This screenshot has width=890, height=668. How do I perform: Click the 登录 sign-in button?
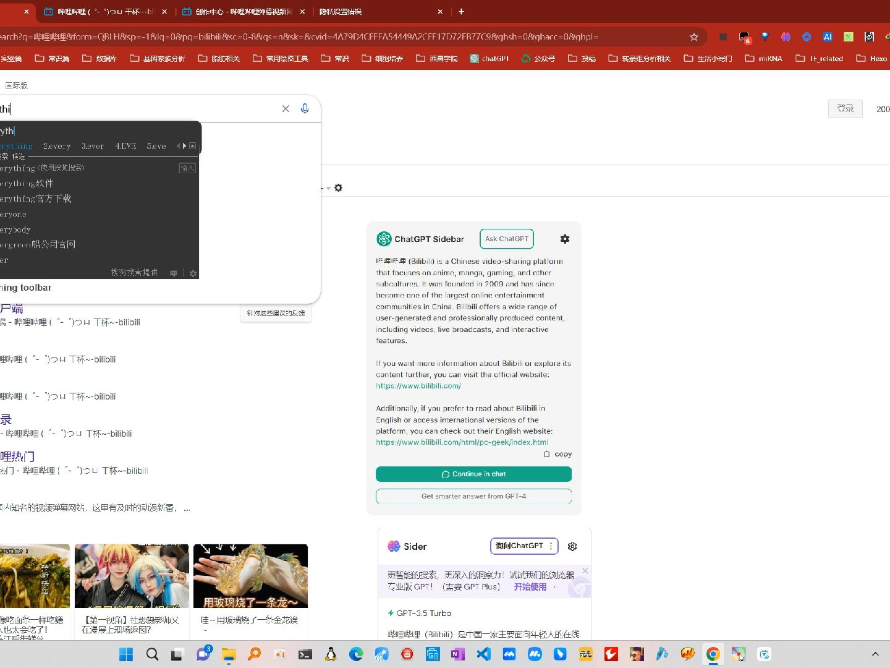pos(845,108)
